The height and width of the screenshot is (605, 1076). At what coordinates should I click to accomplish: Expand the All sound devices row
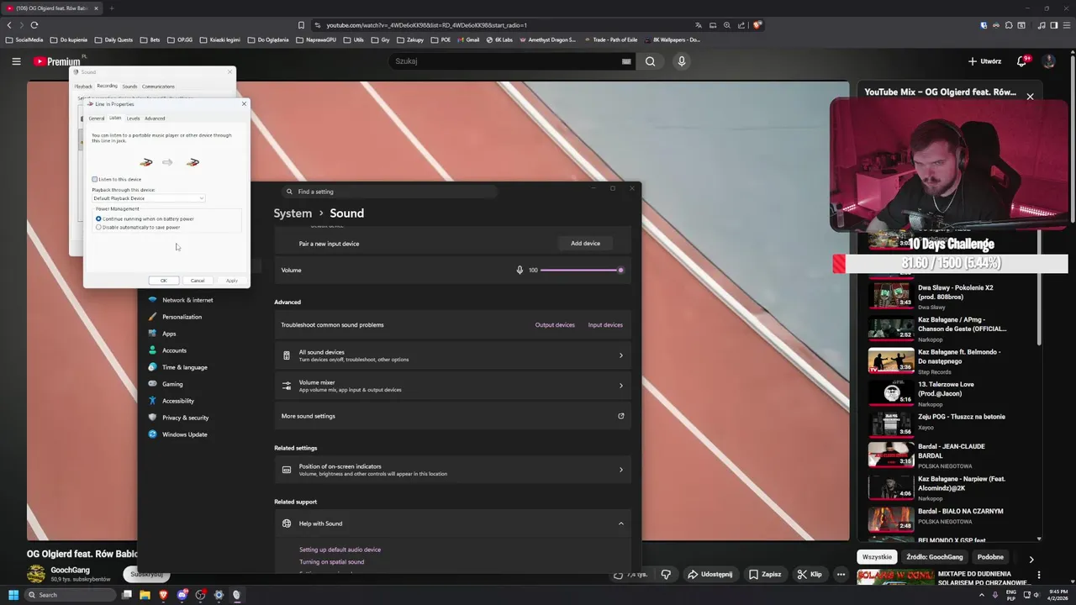pos(453,355)
